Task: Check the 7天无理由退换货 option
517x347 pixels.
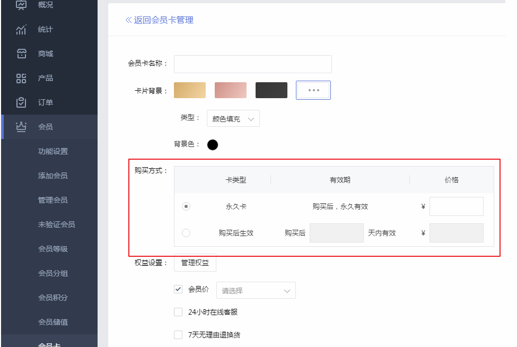Action: pos(178,335)
